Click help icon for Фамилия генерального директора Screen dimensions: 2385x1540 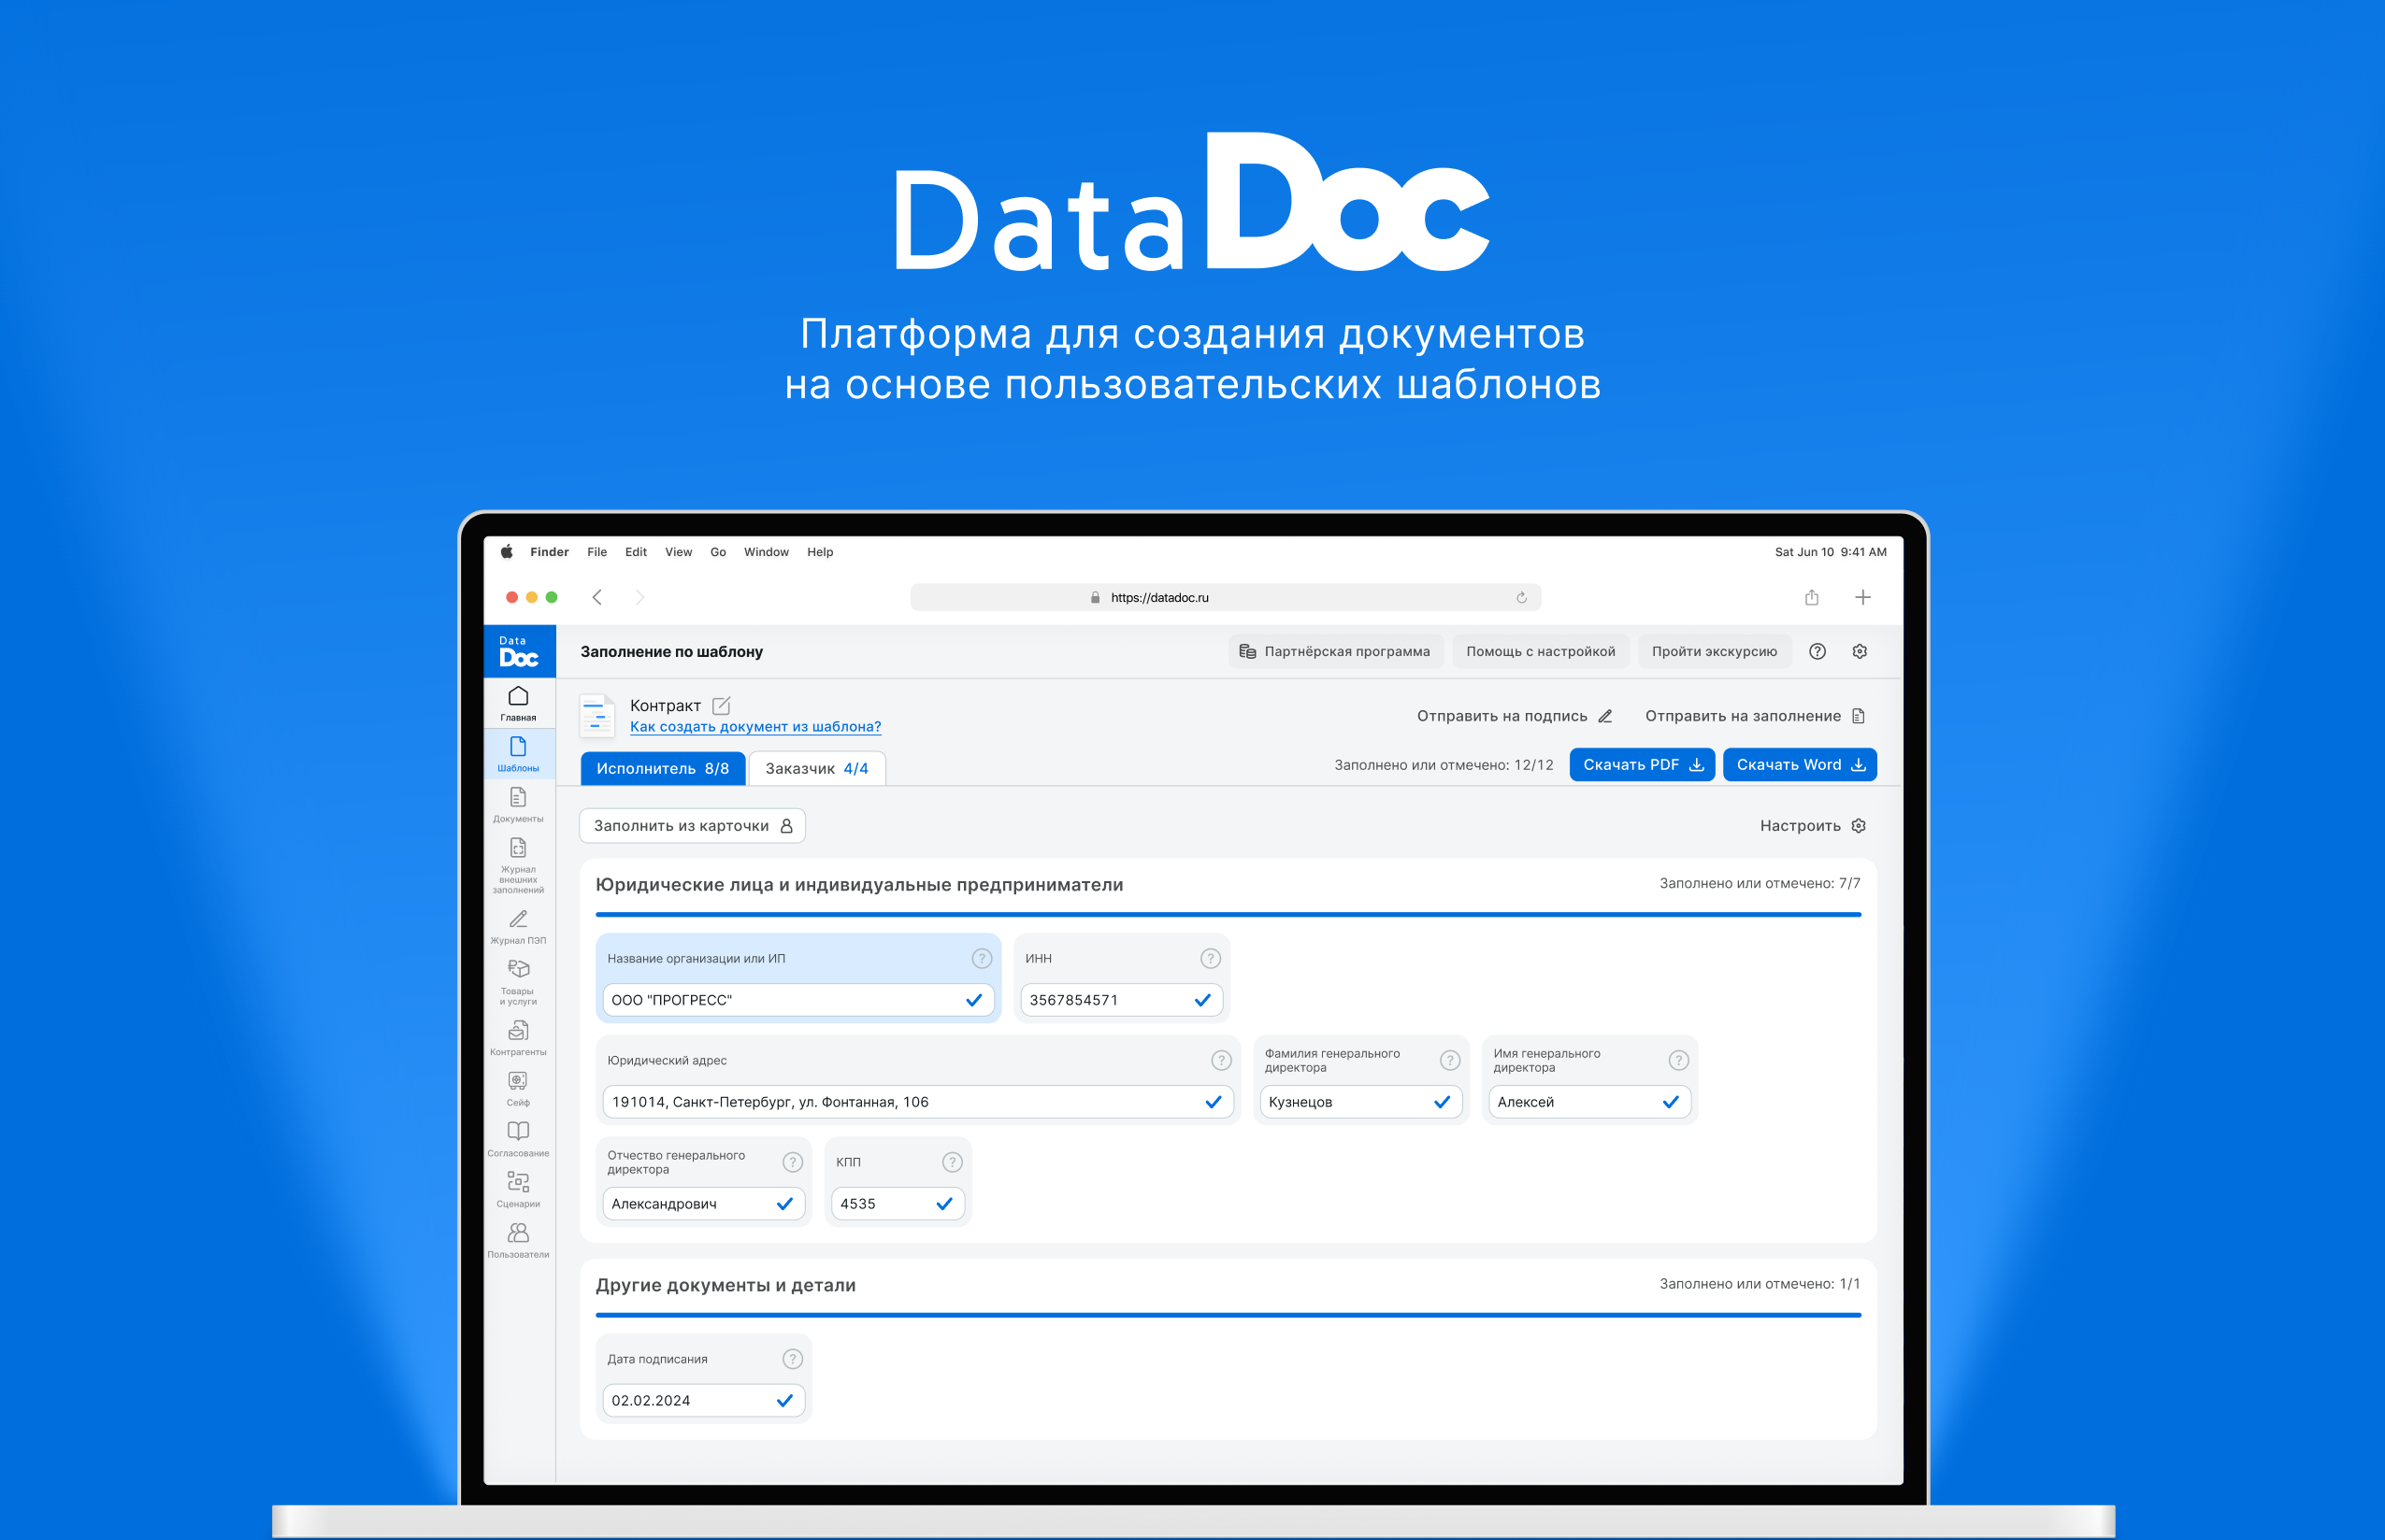[x=1451, y=1060]
